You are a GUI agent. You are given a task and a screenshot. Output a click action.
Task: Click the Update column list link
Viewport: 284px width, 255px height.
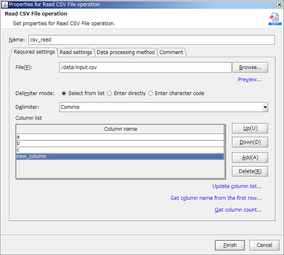(x=237, y=186)
